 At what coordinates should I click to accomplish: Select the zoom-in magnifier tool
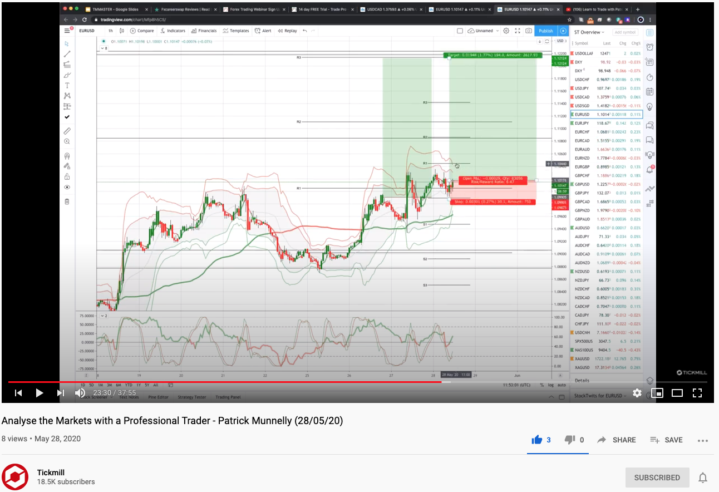point(67,141)
